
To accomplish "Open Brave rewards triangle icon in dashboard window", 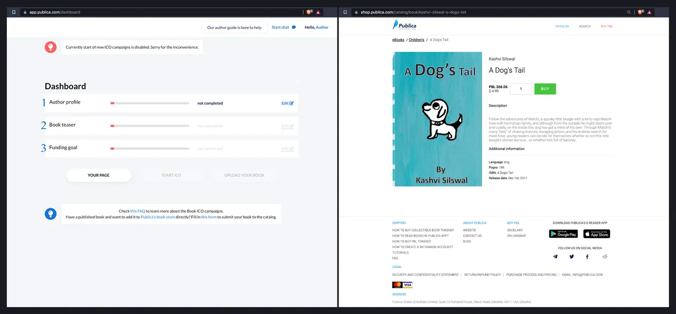I will pyautogui.click(x=318, y=12).
